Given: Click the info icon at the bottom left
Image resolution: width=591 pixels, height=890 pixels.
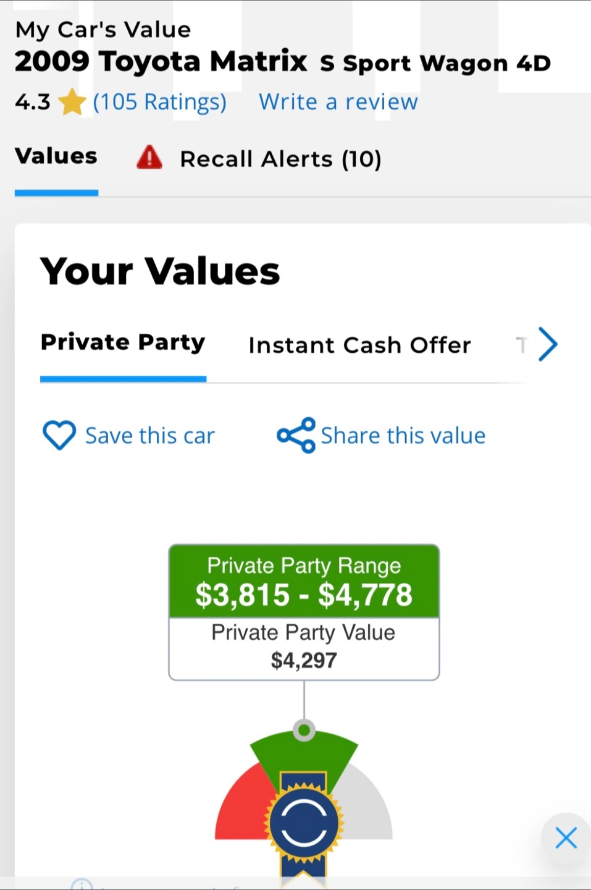Looking at the screenshot, I should click(x=82, y=884).
